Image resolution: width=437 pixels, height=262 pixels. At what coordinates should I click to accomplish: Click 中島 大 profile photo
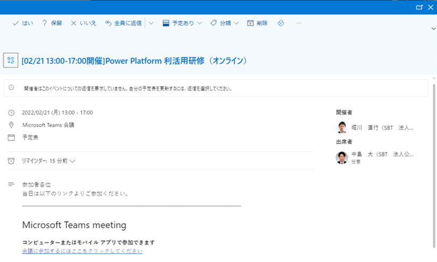342,158
